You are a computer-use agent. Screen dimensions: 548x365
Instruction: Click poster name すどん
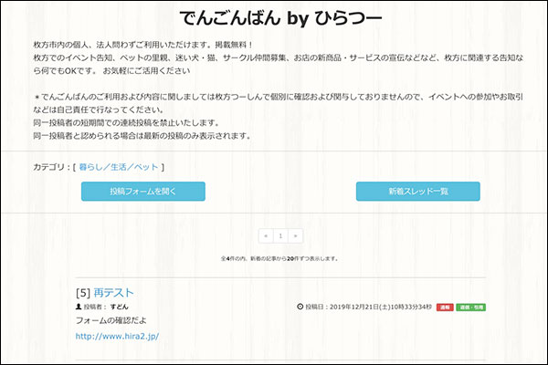click(120, 308)
